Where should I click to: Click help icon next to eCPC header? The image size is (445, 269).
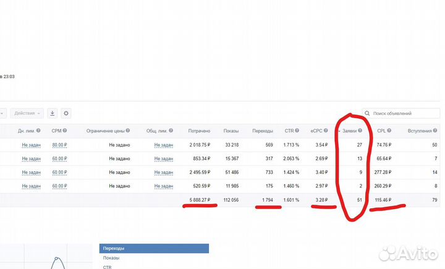(324, 130)
